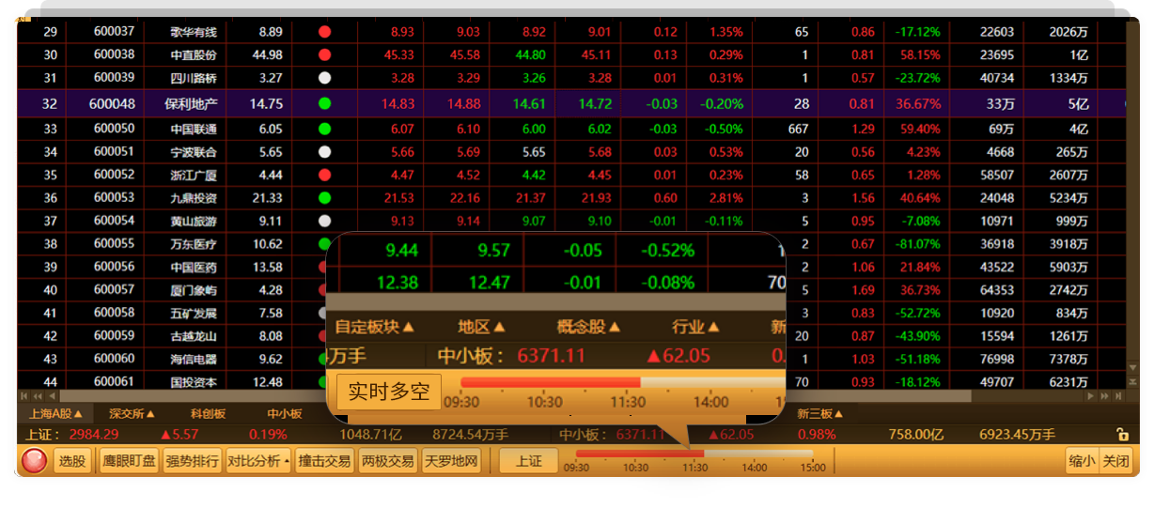Click the 天罗地网 button
The image size is (1154, 523).
coord(451,461)
